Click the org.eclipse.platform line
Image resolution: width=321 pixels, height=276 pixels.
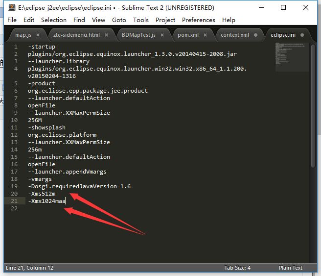pyautogui.click(x=62, y=135)
